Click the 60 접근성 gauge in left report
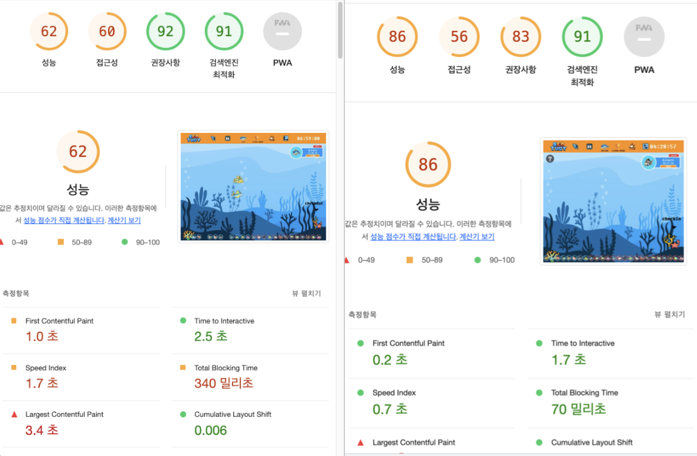Viewport: 697px width, 456px height. [x=107, y=31]
